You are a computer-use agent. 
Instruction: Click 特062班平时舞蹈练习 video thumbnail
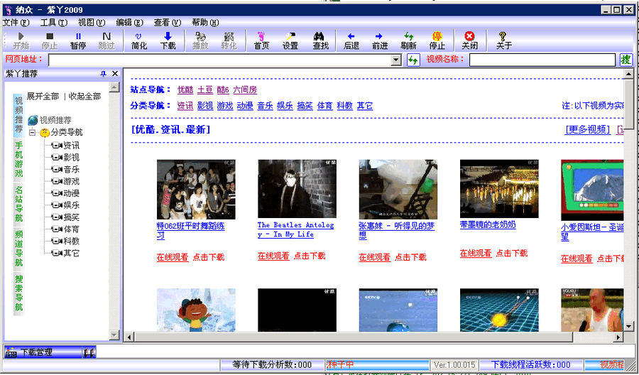tap(196, 190)
